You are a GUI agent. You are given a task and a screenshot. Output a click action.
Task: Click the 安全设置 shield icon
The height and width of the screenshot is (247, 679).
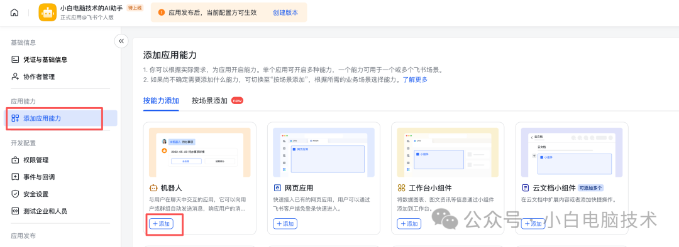point(15,194)
